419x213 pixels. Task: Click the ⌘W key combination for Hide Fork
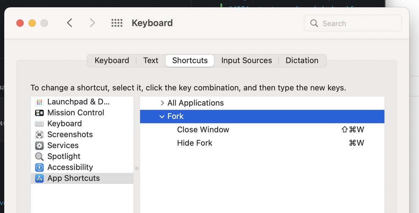pyautogui.click(x=356, y=143)
